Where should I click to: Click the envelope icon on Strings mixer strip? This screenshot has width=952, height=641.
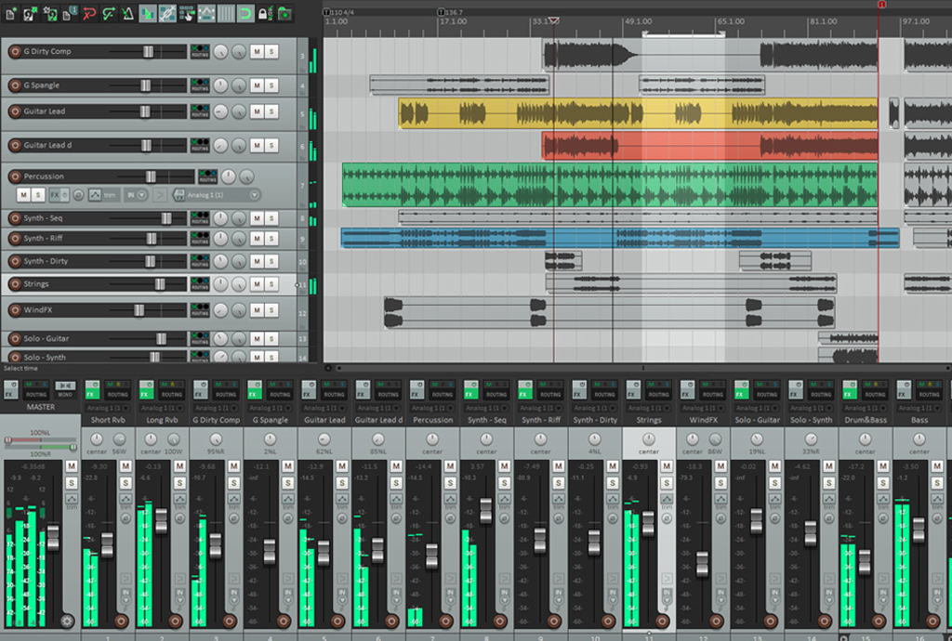click(665, 499)
